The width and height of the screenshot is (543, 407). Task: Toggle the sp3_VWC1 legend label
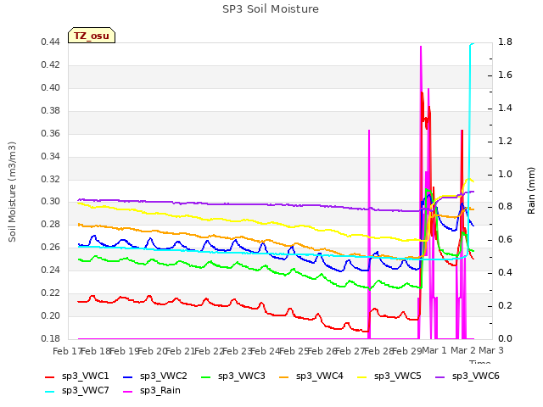[85, 376]
